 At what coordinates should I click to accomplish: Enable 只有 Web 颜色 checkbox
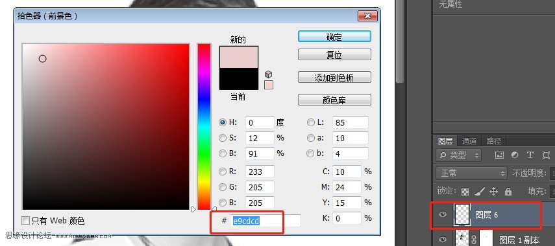click(x=25, y=221)
